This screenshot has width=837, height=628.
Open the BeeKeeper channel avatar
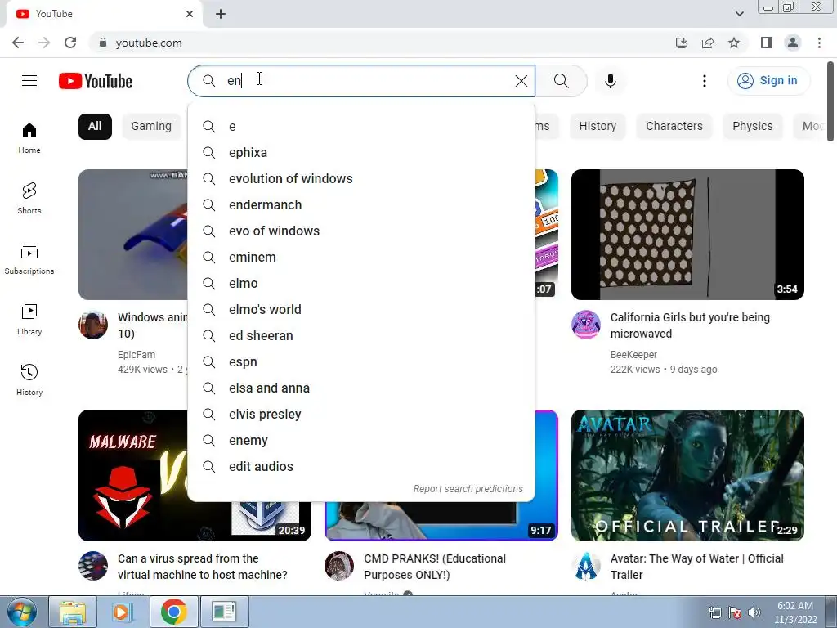[x=586, y=324]
